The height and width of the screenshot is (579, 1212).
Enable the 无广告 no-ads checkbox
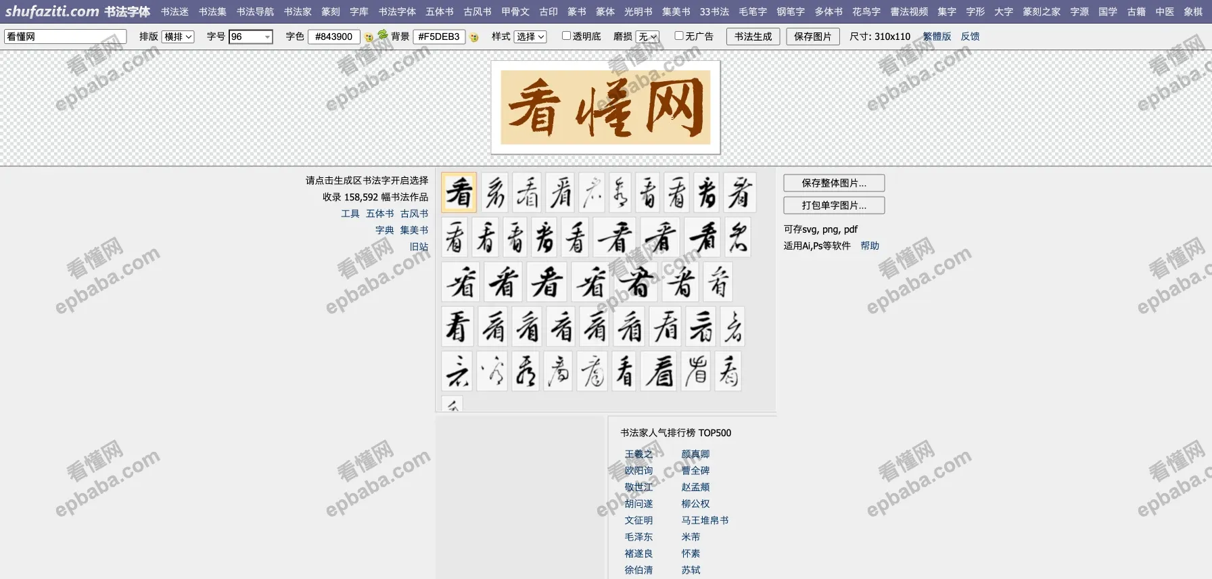pyautogui.click(x=679, y=36)
